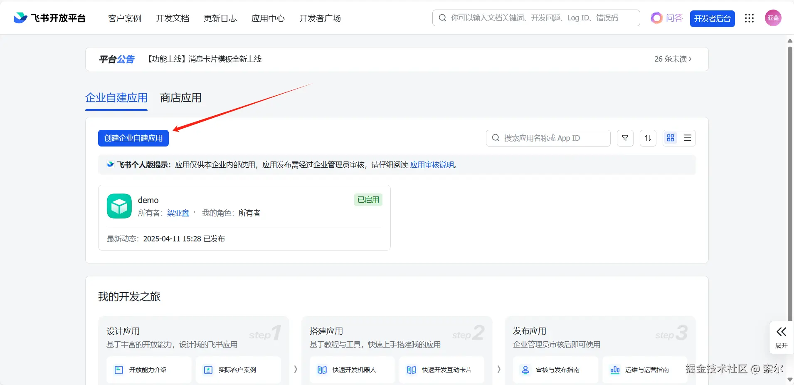Click the 平台公告 label
Viewport: 794px width, 385px height.
[117, 59]
